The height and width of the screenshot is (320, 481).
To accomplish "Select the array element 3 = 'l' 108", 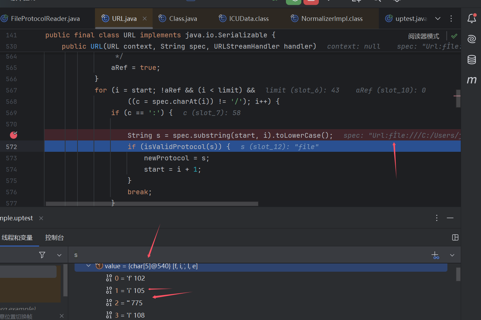I will click(130, 315).
